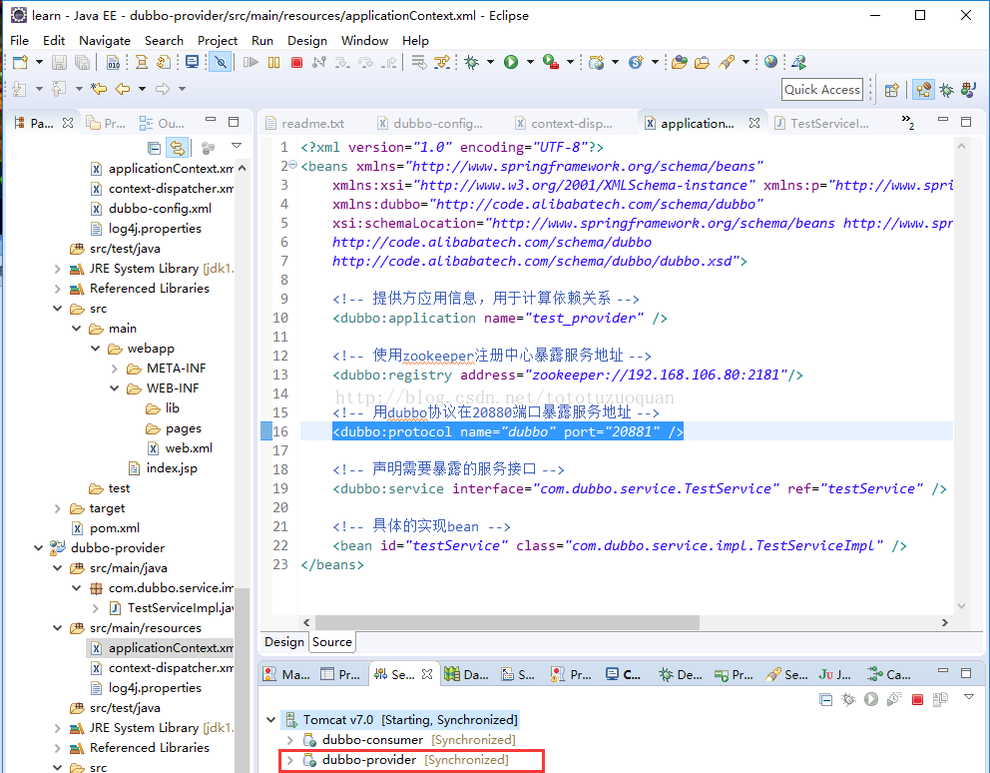This screenshot has width=990, height=773.
Task: Switch to dubbo-config editor tab
Action: click(x=431, y=123)
